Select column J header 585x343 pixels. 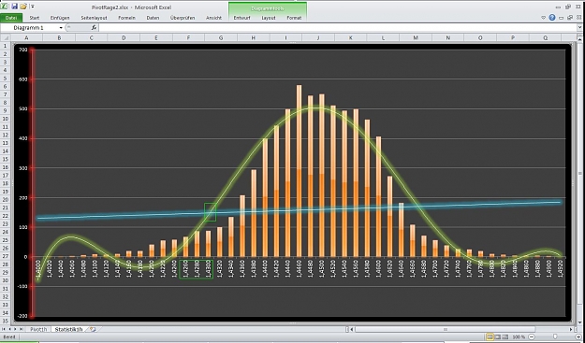[318, 37]
